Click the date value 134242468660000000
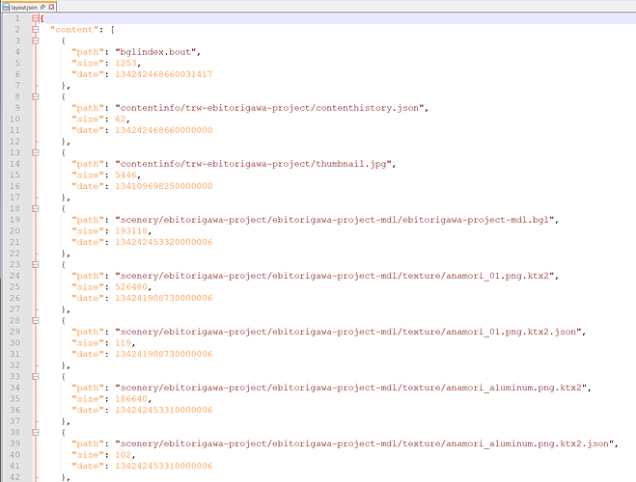This screenshot has height=482, width=636. (164, 130)
